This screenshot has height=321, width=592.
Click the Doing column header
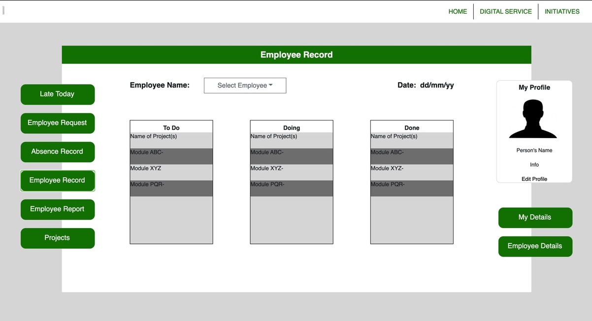tap(292, 128)
